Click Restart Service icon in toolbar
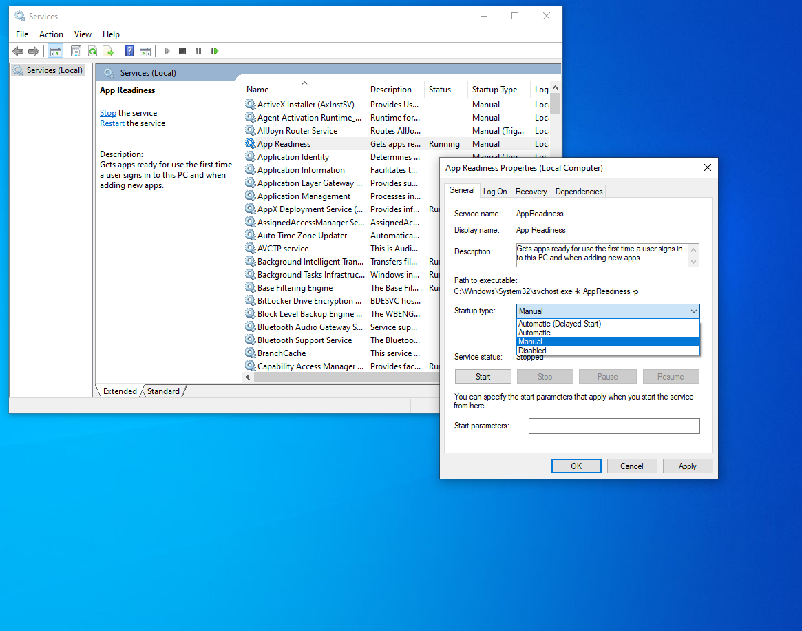 (x=214, y=51)
